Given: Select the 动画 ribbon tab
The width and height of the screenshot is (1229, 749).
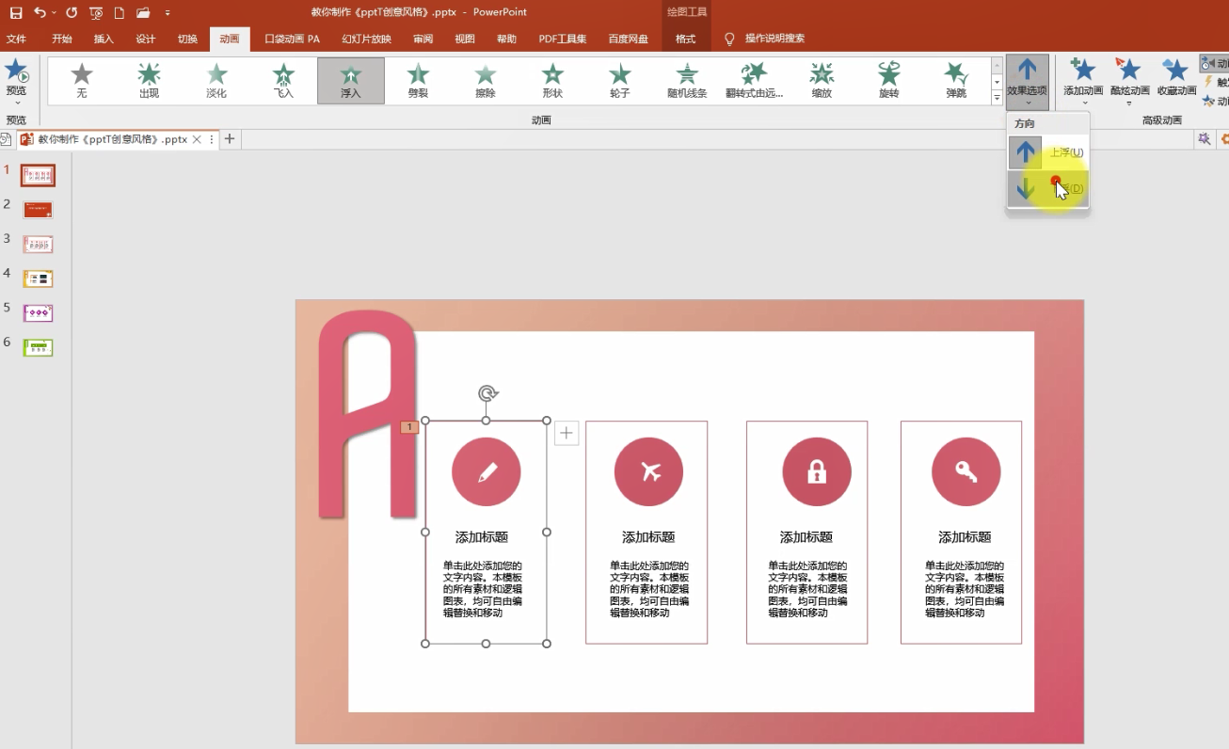Looking at the screenshot, I should point(230,39).
